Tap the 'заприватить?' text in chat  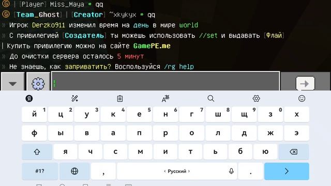(x=88, y=67)
